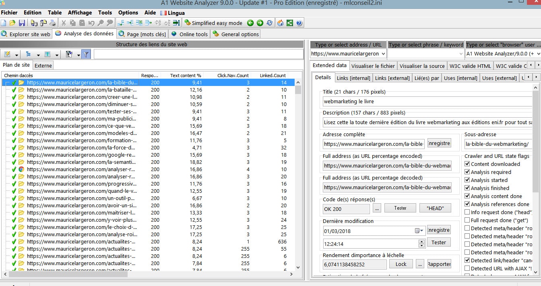Click the Simplified easy mode button
Viewport: 541px width, 286px height.
[213, 23]
